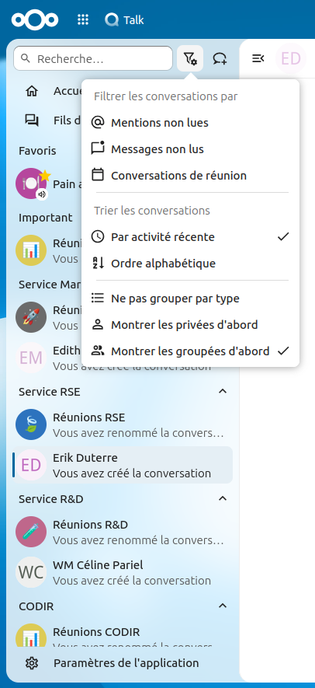This screenshot has height=688, width=315.
Task: Filter by Messages non lus
Action: pos(191,148)
